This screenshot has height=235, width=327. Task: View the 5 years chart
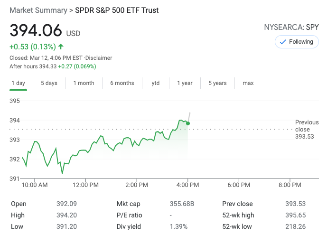pyautogui.click(x=217, y=83)
